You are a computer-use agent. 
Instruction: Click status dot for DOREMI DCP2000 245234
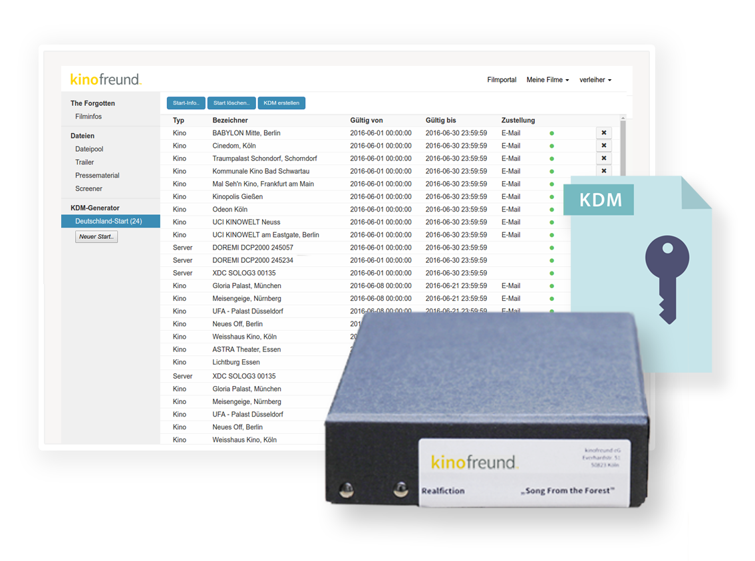(552, 260)
